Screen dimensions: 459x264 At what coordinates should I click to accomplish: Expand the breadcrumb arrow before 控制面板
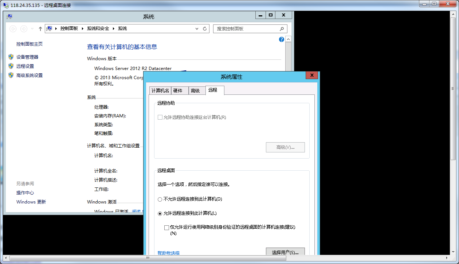click(x=56, y=28)
